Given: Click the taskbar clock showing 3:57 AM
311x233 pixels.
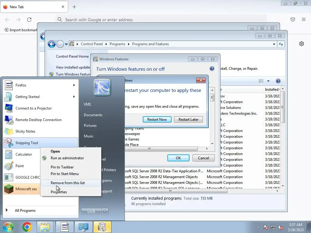Looking at the screenshot, I should pyautogui.click(x=296, y=227).
